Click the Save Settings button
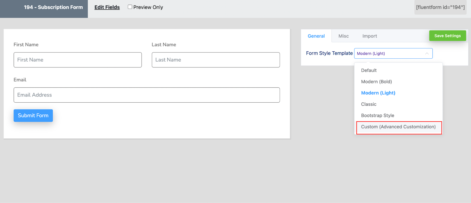 447,36
